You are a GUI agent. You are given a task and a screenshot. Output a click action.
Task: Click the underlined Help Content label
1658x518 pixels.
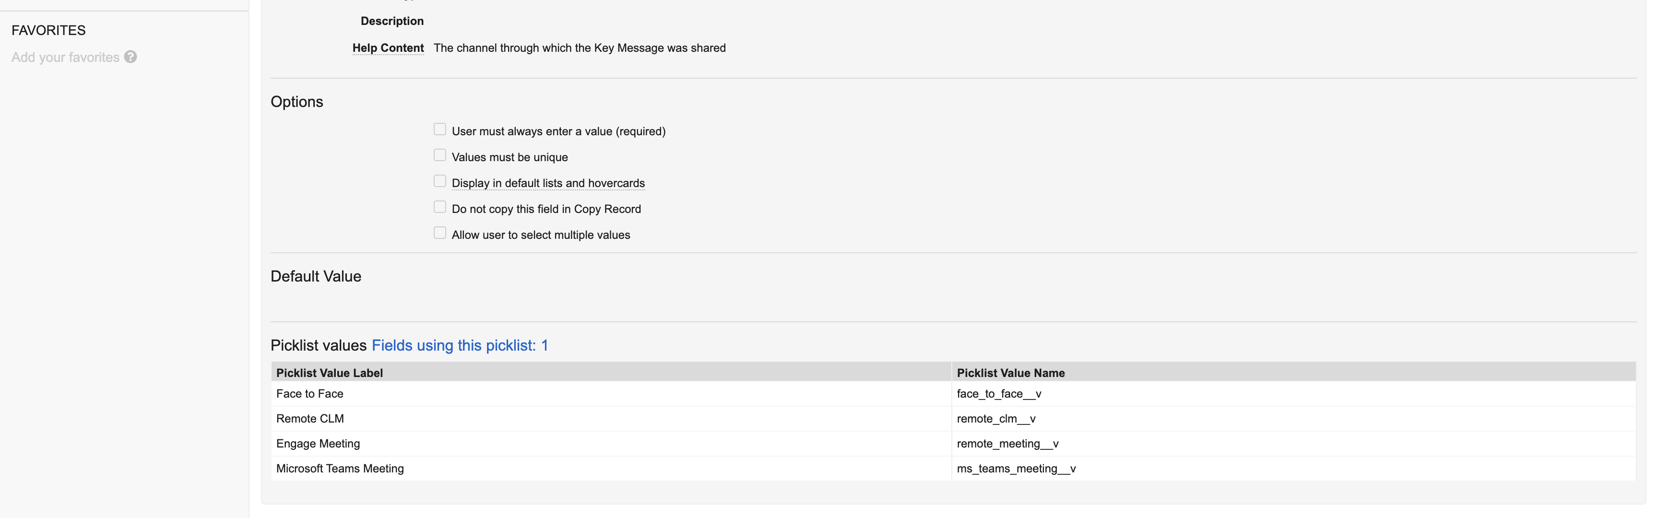coord(388,48)
